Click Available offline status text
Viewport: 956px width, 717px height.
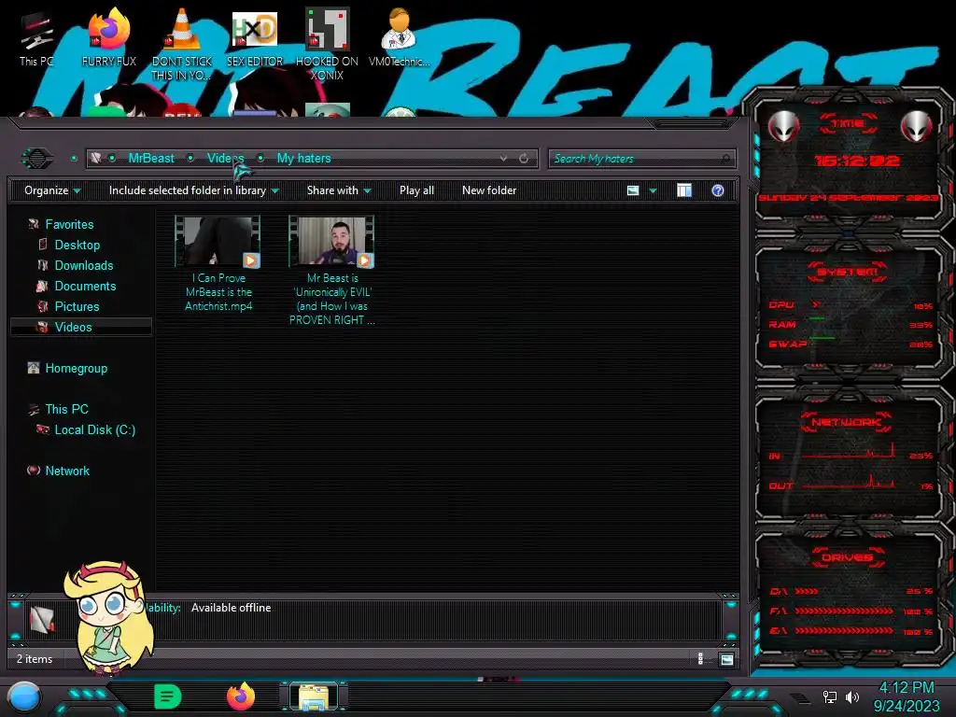coord(232,608)
